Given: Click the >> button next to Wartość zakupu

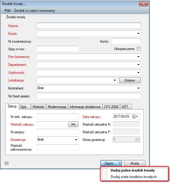Looking at the screenshot, I should pos(73,124).
